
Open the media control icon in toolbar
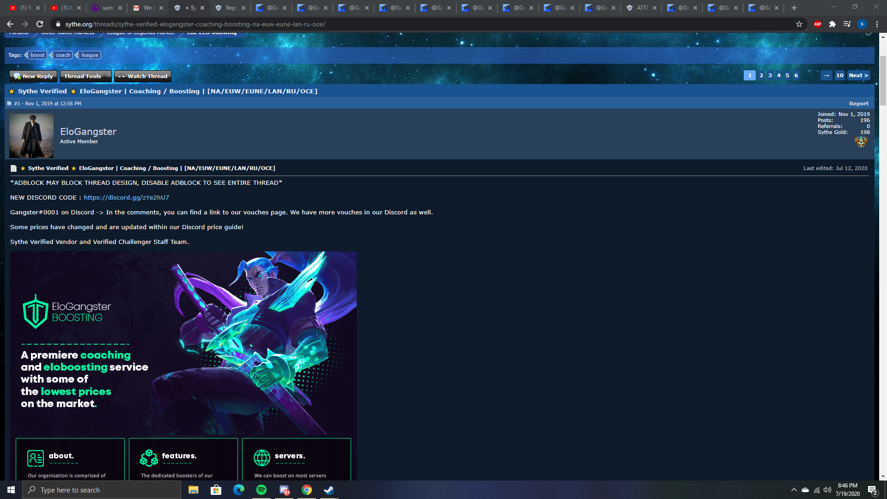[847, 24]
